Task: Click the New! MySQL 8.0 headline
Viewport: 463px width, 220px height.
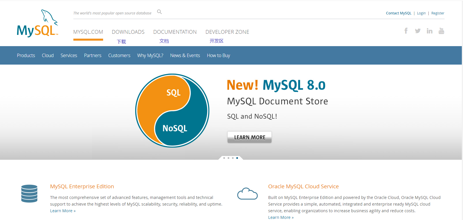Action: [x=276, y=85]
